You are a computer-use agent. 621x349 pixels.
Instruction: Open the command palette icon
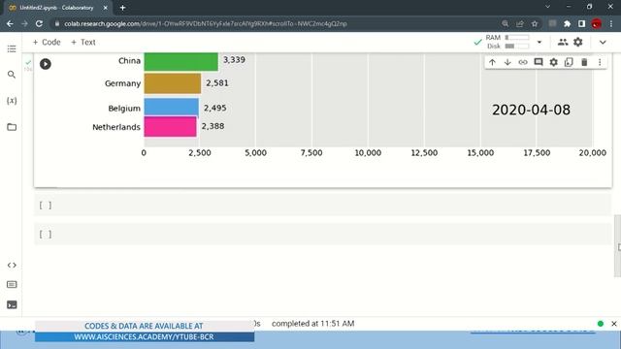tap(12, 284)
